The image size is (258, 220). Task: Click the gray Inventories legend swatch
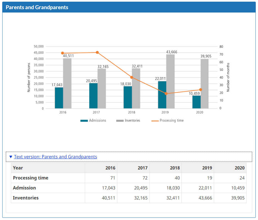tap(120, 121)
